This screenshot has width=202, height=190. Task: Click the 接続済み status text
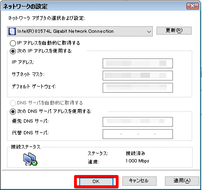[x=135, y=153]
